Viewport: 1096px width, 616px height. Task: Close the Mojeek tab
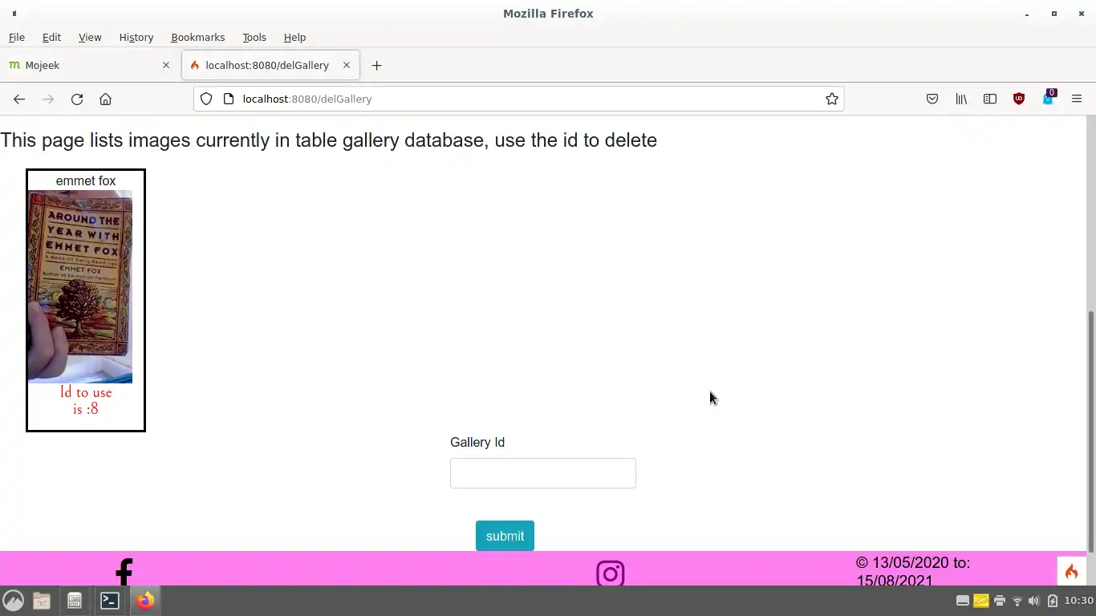coord(166,65)
